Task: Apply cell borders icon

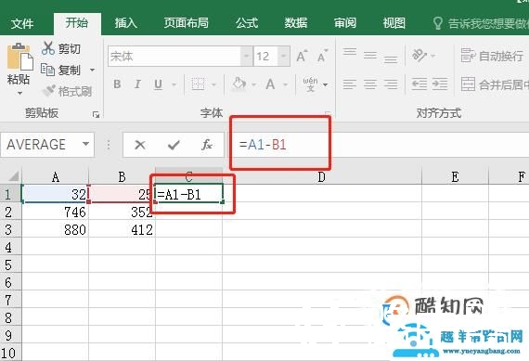Action: pyautogui.click(x=198, y=84)
